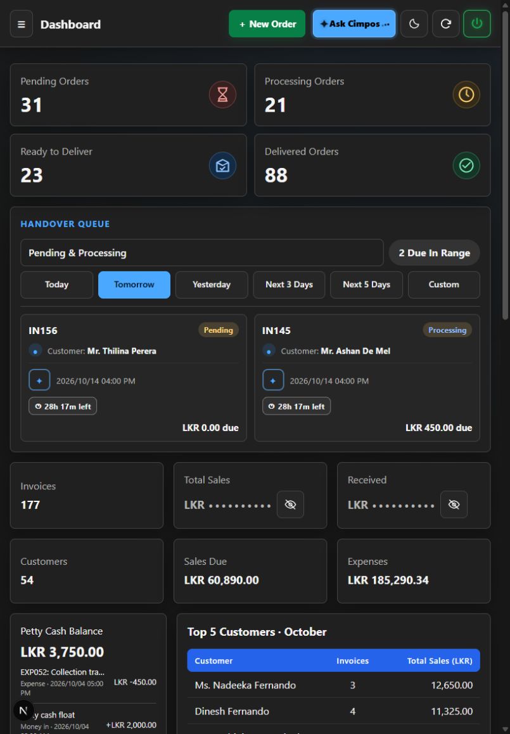The image size is (510, 734).
Task: Click the 11,325.00 total sales cell
Action: tap(452, 712)
